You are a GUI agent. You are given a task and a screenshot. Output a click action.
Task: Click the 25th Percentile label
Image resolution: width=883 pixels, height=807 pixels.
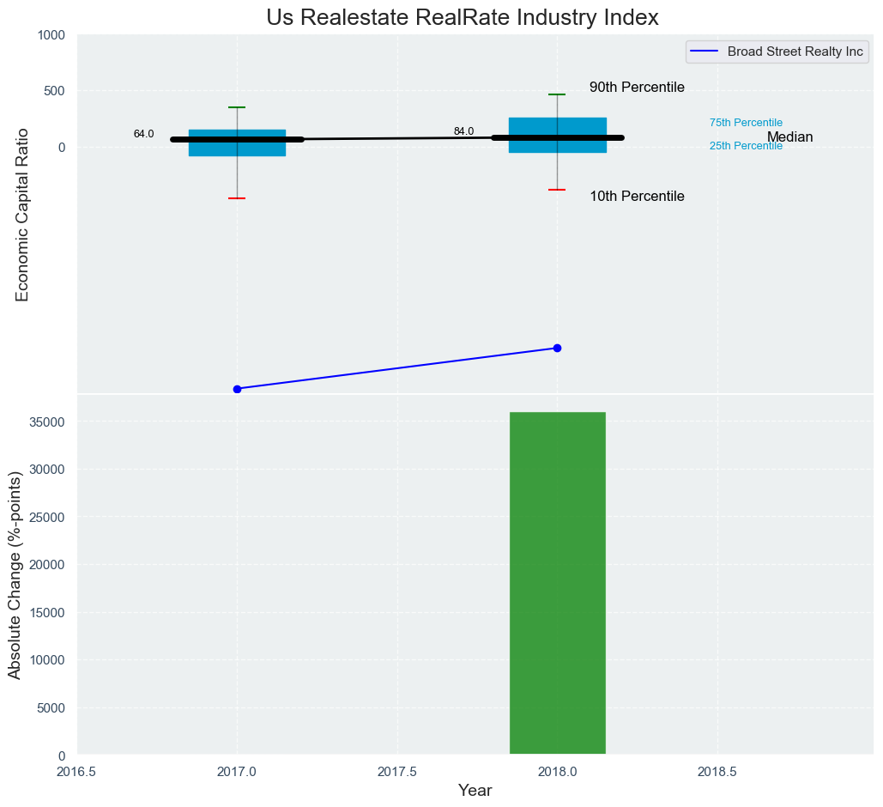(x=746, y=146)
